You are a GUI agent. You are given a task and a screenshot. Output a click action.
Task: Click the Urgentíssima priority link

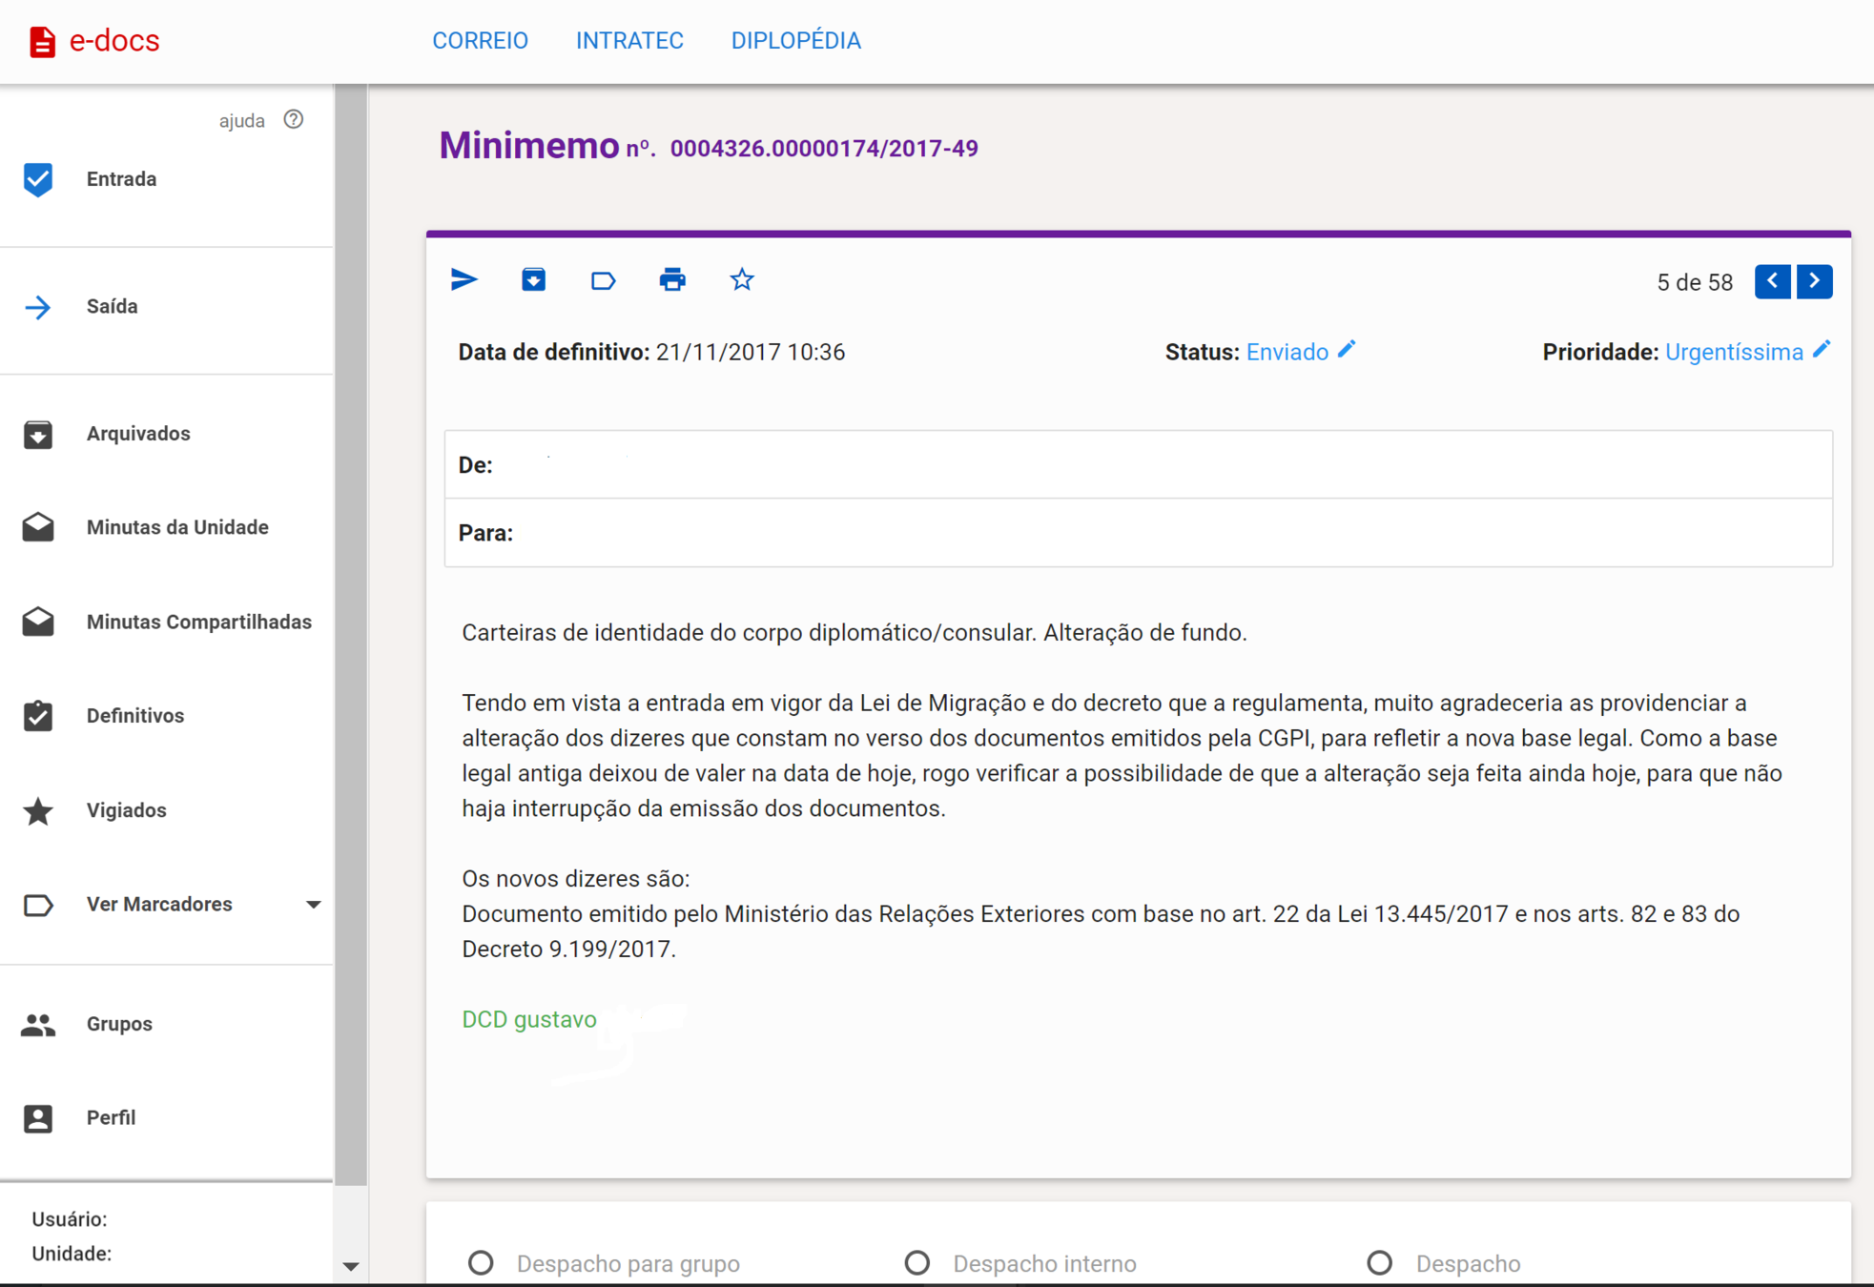click(1733, 353)
